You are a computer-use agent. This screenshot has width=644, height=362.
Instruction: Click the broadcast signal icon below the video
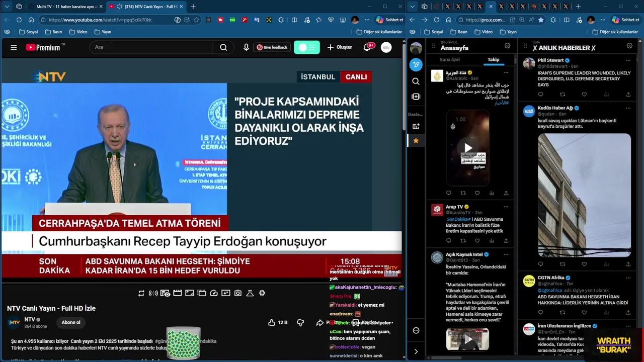click(153, 293)
